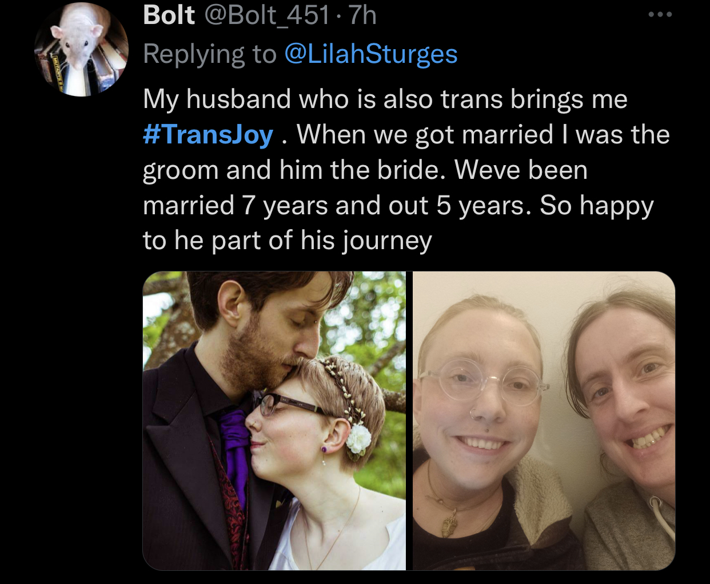The width and height of the screenshot is (710, 584).
Task: Visit the @Bolt_451 handle profile
Action: pos(267,15)
